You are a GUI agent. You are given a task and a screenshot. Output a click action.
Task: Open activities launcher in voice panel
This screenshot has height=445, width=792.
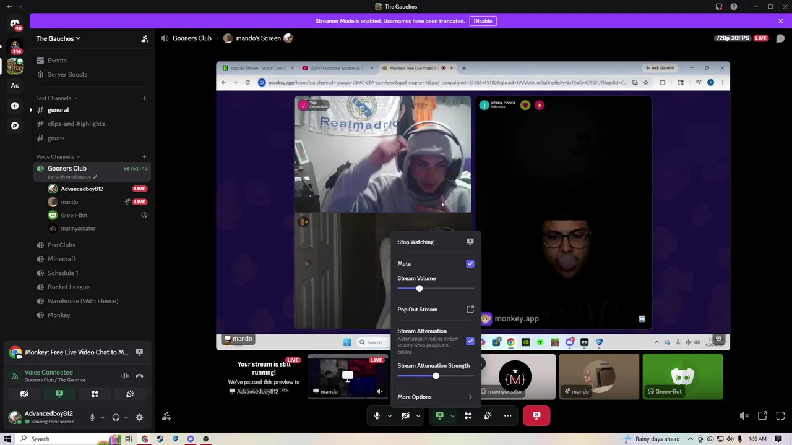[x=95, y=394]
